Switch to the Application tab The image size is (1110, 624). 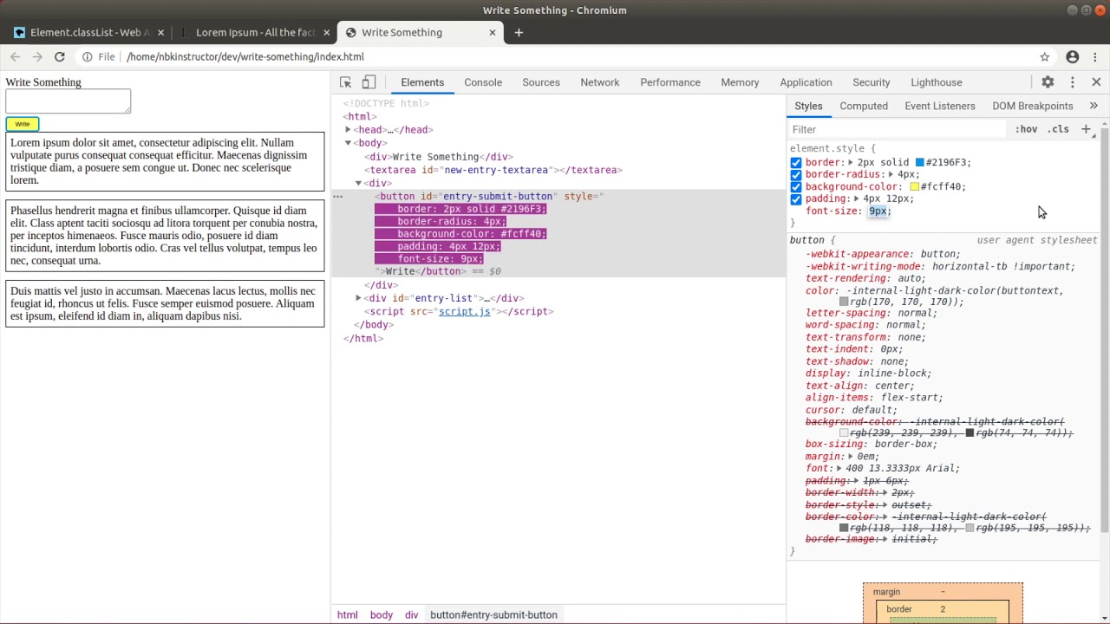[x=806, y=82]
